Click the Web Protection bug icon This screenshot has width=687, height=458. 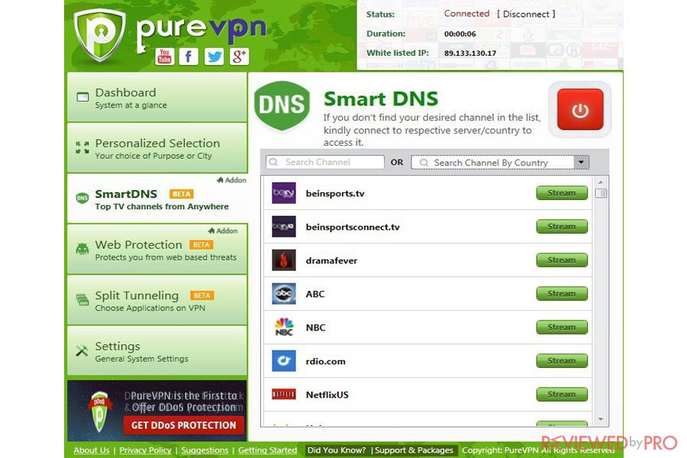82,249
